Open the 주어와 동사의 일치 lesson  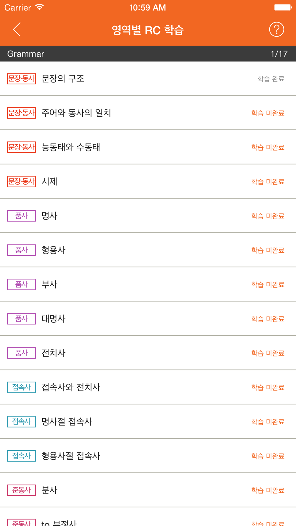(x=76, y=113)
